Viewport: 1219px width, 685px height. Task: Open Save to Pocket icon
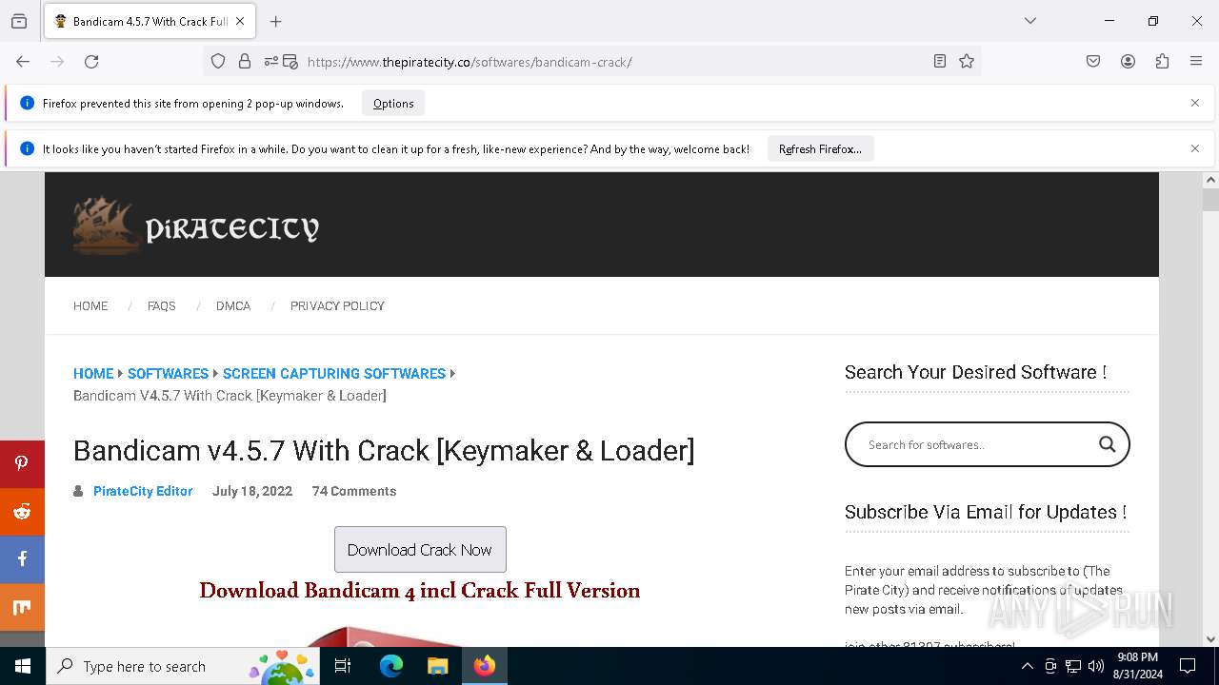(x=1093, y=62)
